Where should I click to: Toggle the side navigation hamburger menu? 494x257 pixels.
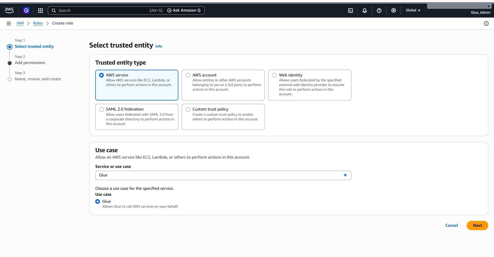(x=9, y=24)
